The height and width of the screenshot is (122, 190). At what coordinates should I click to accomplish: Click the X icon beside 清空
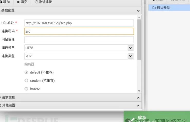(18, 2)
